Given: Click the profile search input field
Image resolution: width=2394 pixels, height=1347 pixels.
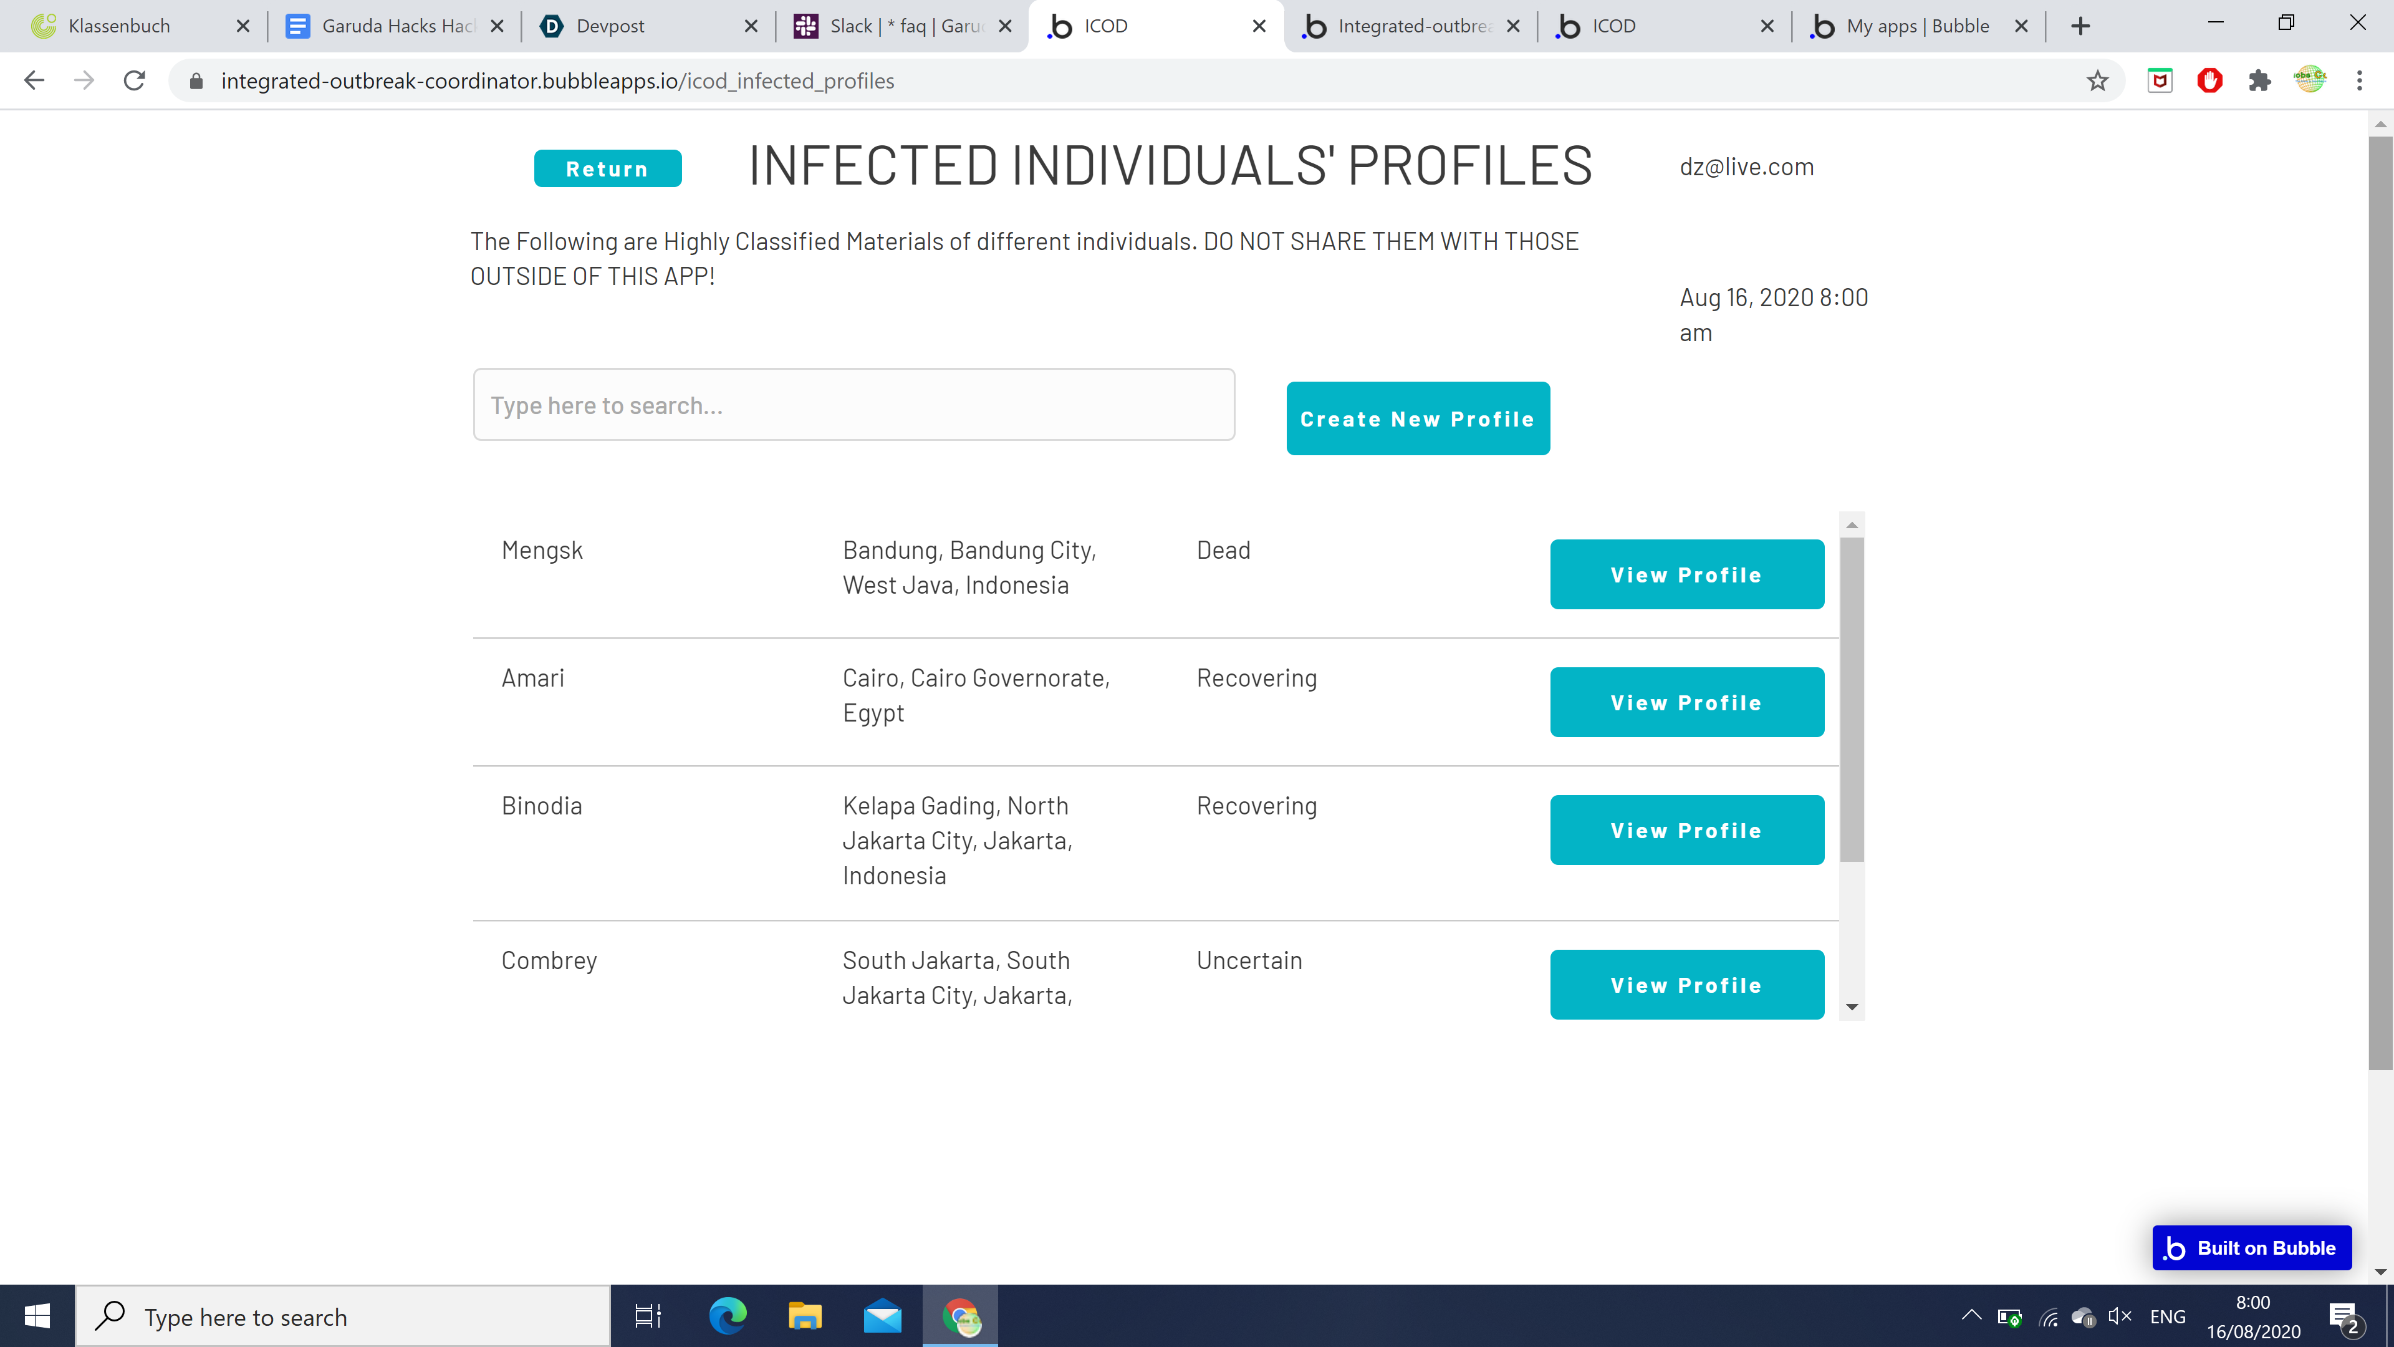Looking at the screenshot, I should 853,405.
